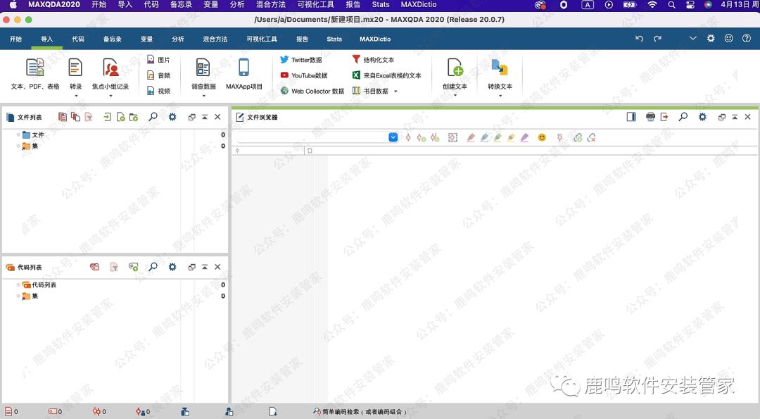Click import documents icon in 文件列表

coord(107,117)
